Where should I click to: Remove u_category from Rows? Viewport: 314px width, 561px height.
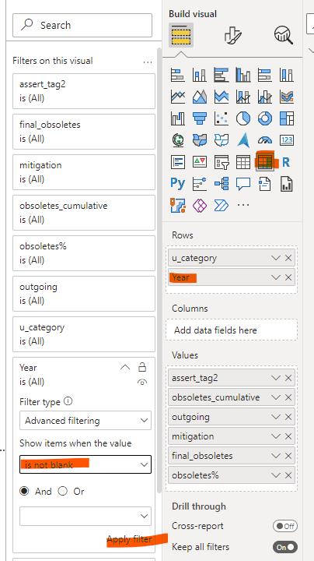click(x=288, y=258)
